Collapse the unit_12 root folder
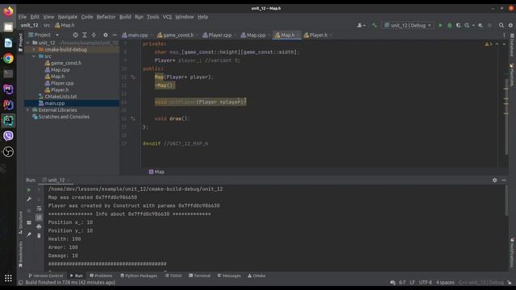The height and width of the screenshot is (290, 516). (x=28, y=43)
